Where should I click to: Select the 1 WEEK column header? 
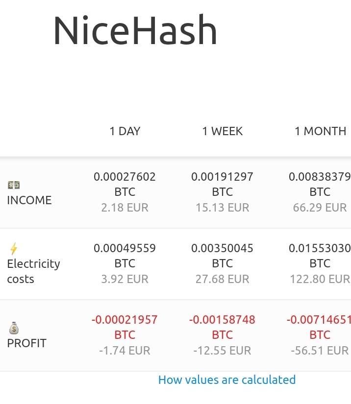point(222,131)
